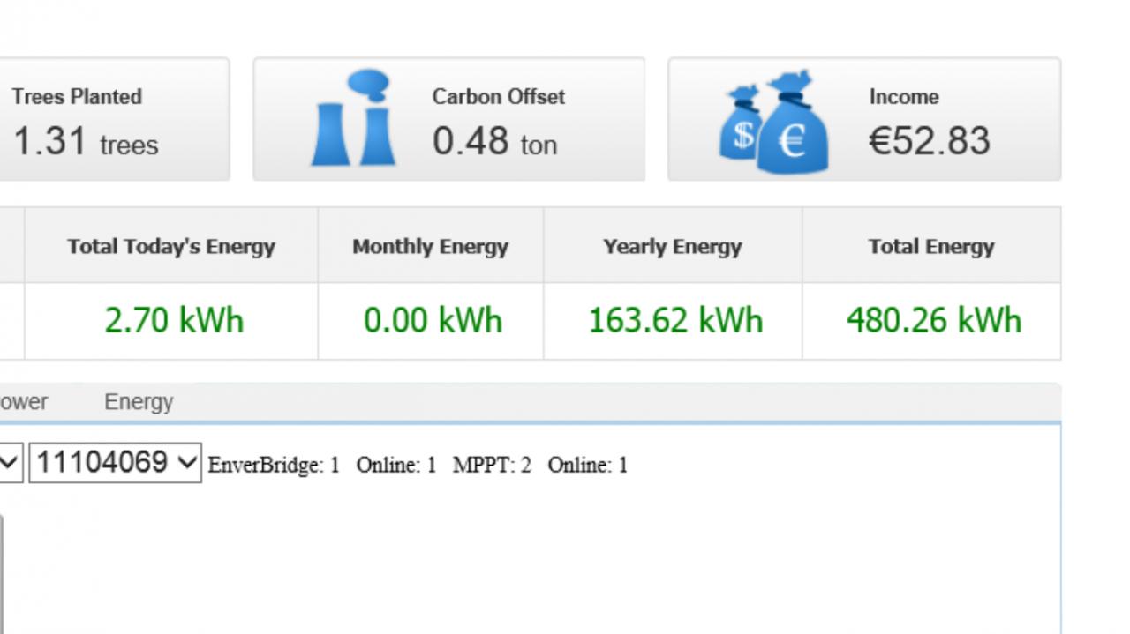Click the 1.31 trees value
The height and width of the screenshot is (634, 1130).
tap(86, 141)
